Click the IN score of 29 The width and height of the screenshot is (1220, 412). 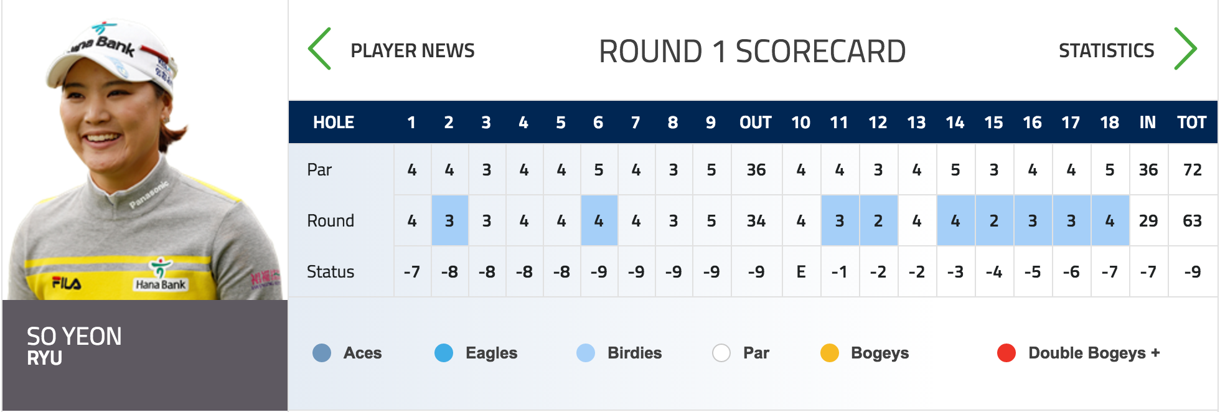pyautogui.click(x=1148, y=221)
